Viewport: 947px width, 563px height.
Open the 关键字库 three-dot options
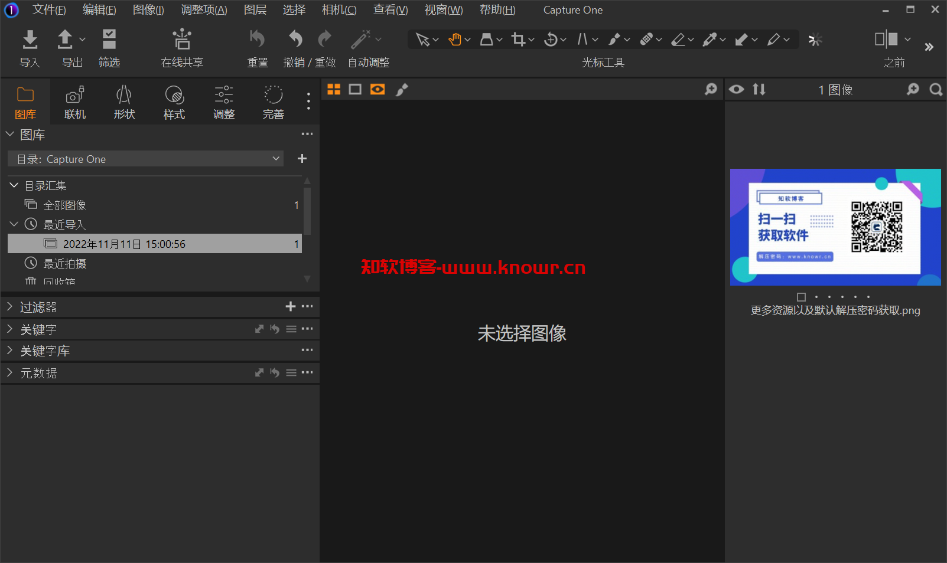tap(307, 350)
